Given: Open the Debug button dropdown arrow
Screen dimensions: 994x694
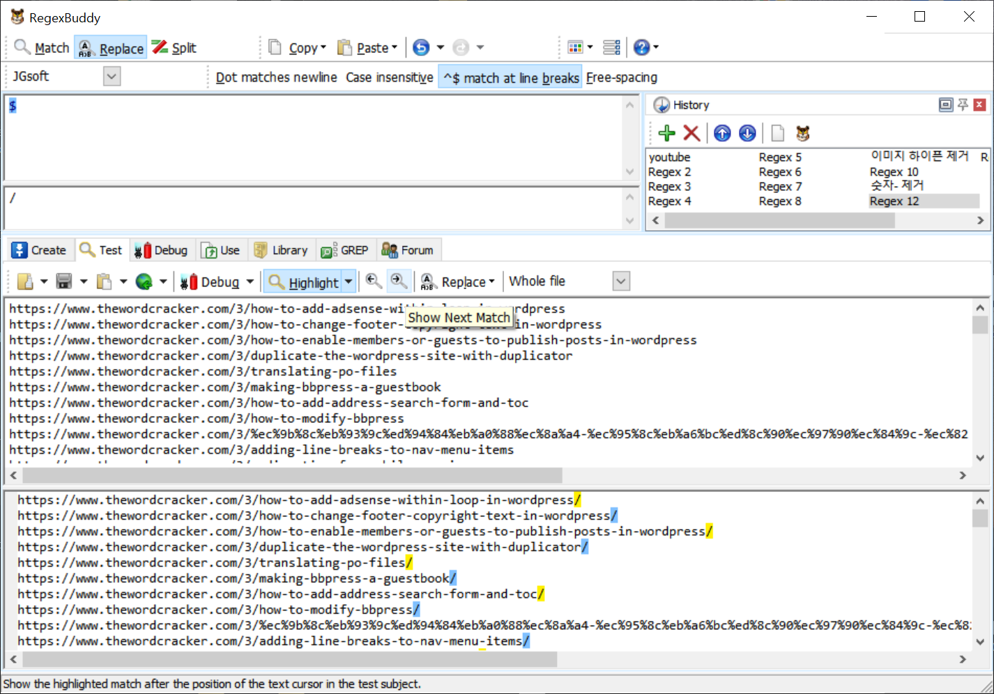Looking at the screenshot, I should [x=250, y=282].
